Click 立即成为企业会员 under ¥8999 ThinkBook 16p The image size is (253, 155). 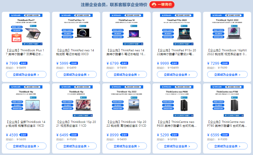(x=127, y=146)
